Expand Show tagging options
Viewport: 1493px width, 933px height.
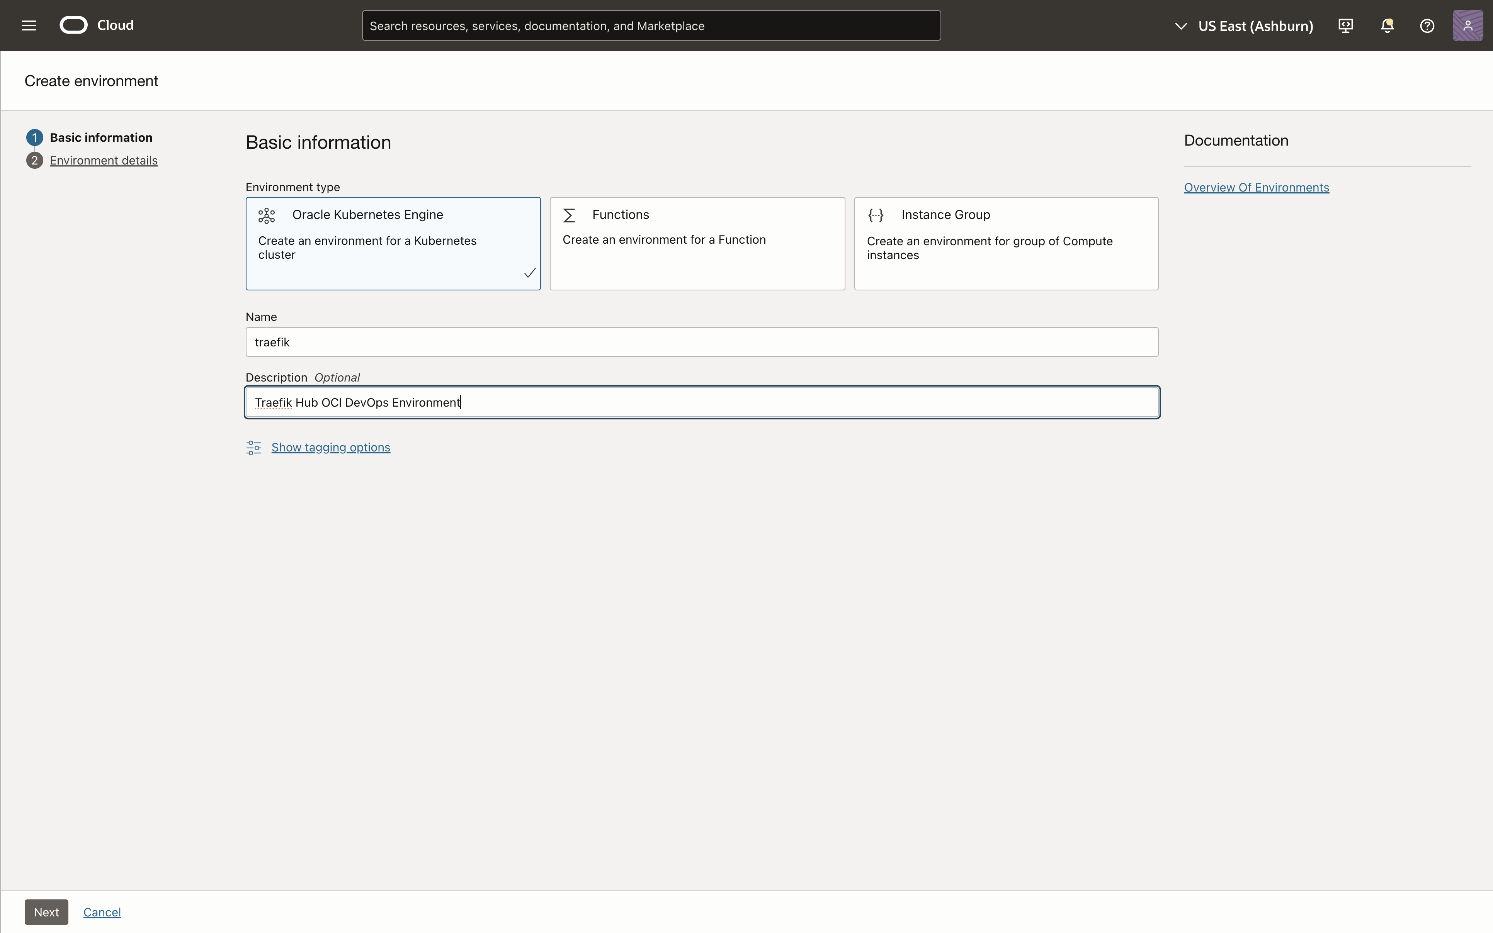pos(330,447)
